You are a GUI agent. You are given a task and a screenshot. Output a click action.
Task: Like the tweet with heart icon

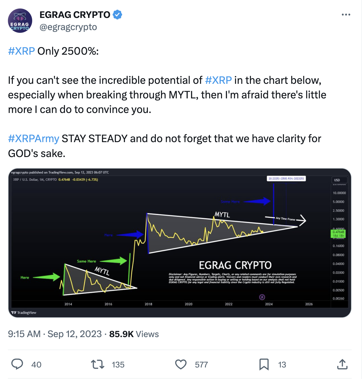click(181, 364)
